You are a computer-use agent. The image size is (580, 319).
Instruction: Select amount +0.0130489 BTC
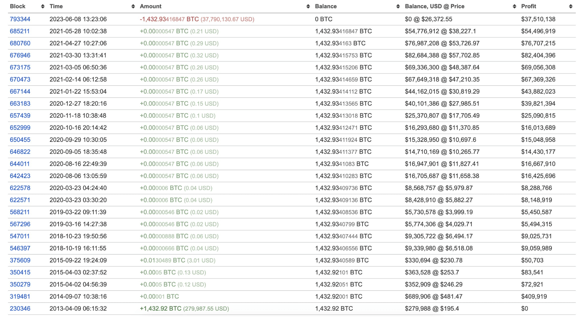point(163,260)
